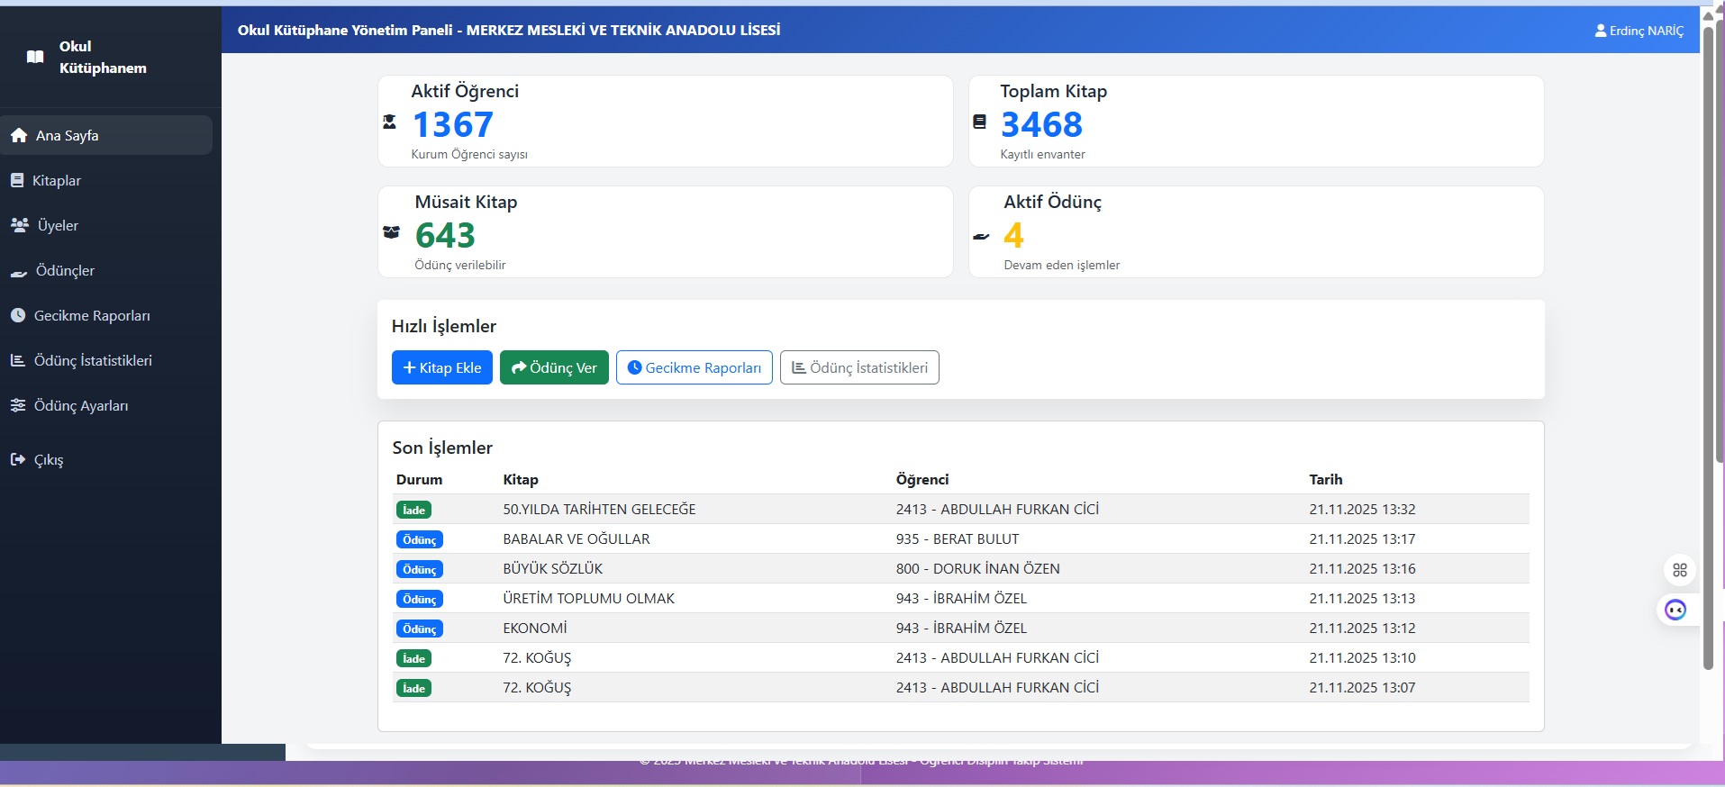Go to Ödünç İstatistikleri in sidebar
Viewport: 1725px width, 787px height.
coord(93,360)
